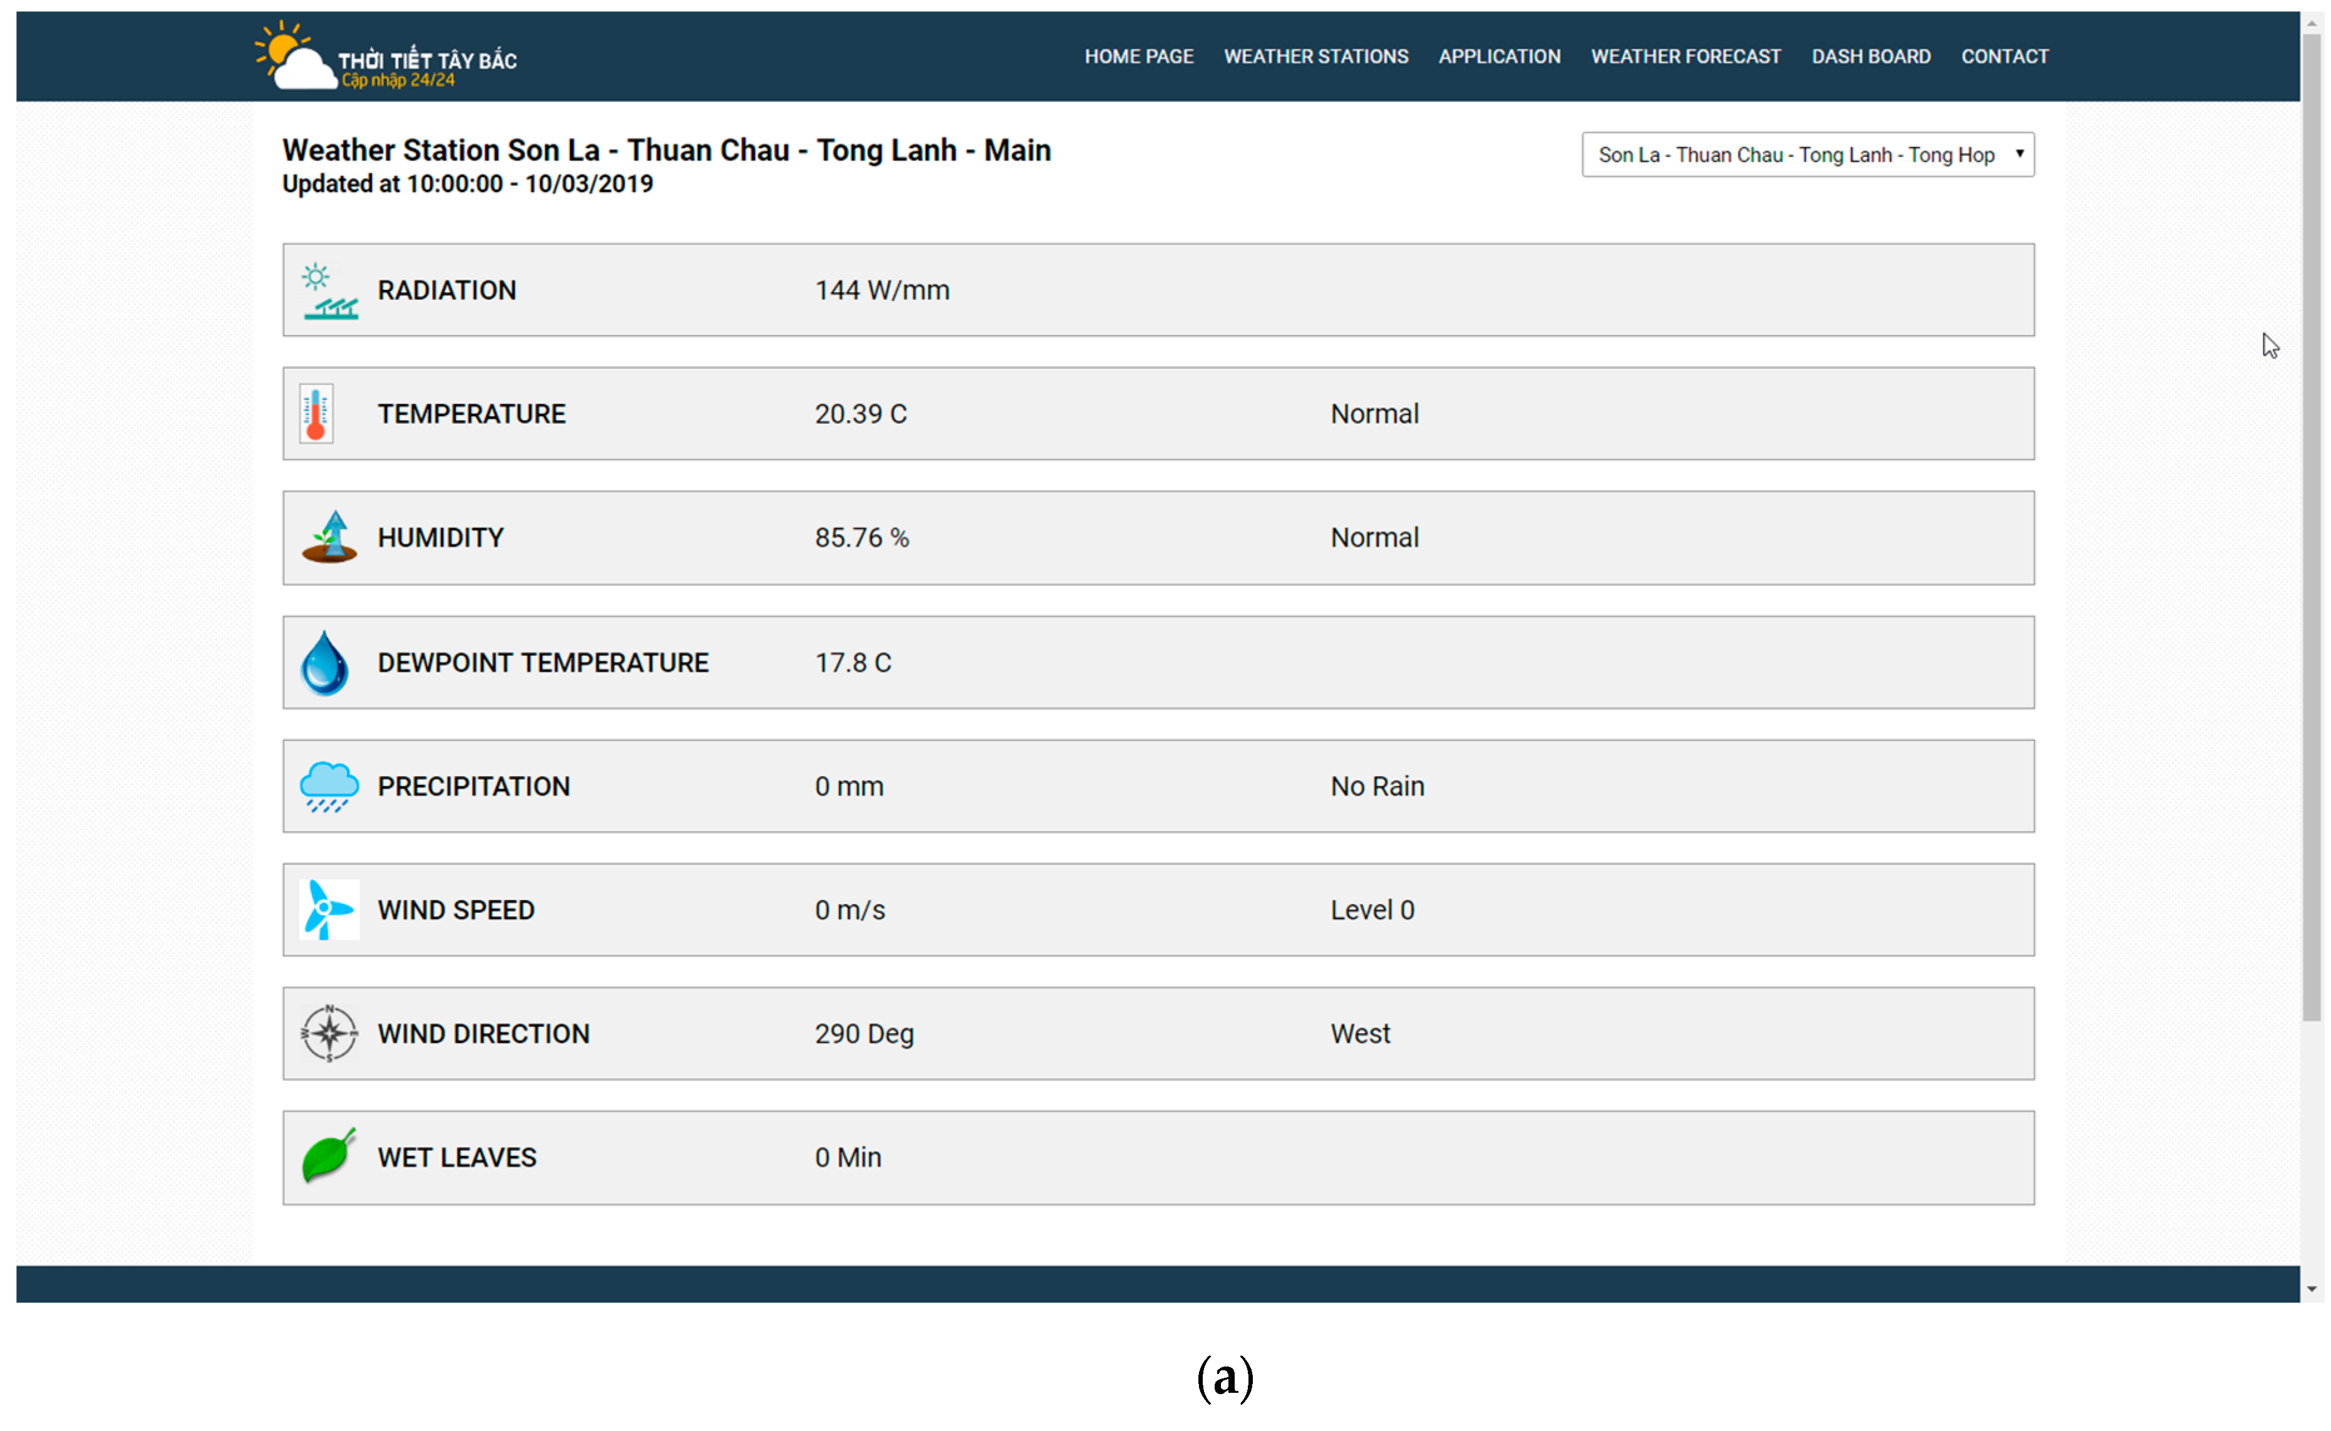This screenshot has height=1431, width=2331.
Task: Select the TEMPERATURE row label
Action: (x=471, y=414)
